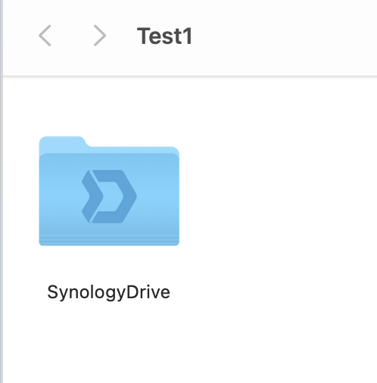Click toolbar space left of the back arrow

(20, 36)
